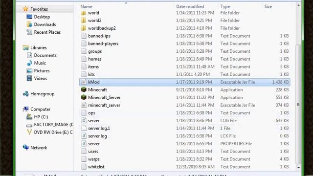Click the kMod file name
The image size is (313, 176).
click(x=94, y=82)
